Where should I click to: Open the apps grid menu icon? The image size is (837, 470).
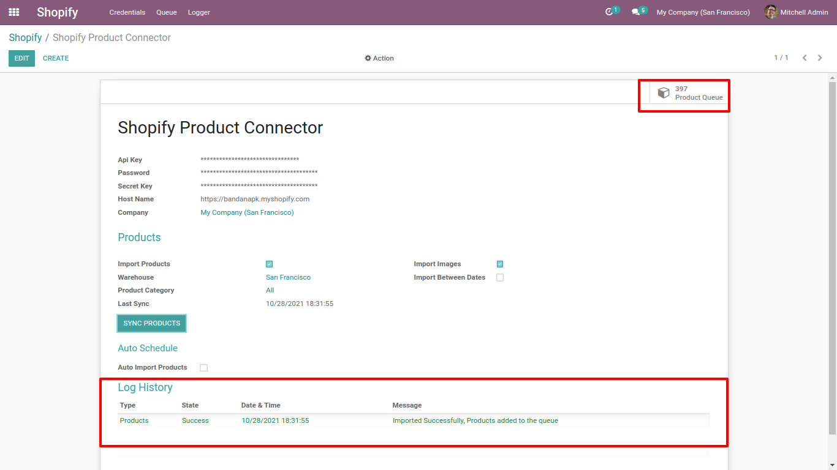13,12
